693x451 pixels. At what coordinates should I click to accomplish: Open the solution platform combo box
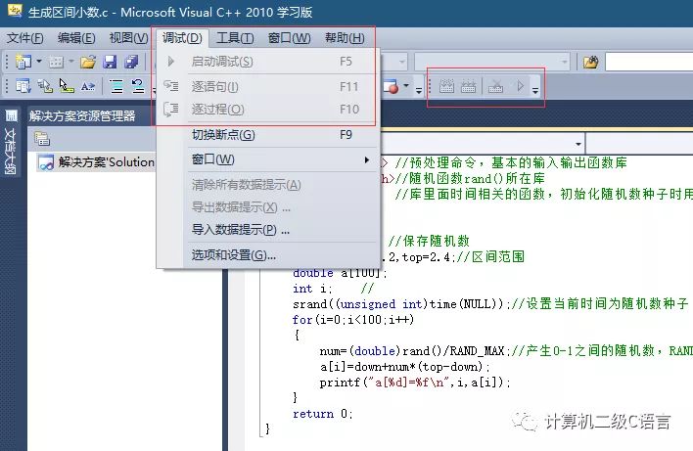coord(492,62)
